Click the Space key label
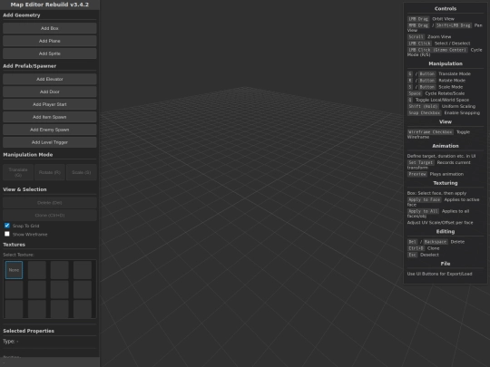The height and width of the screenshot is (367, 490). pos(415,93)
